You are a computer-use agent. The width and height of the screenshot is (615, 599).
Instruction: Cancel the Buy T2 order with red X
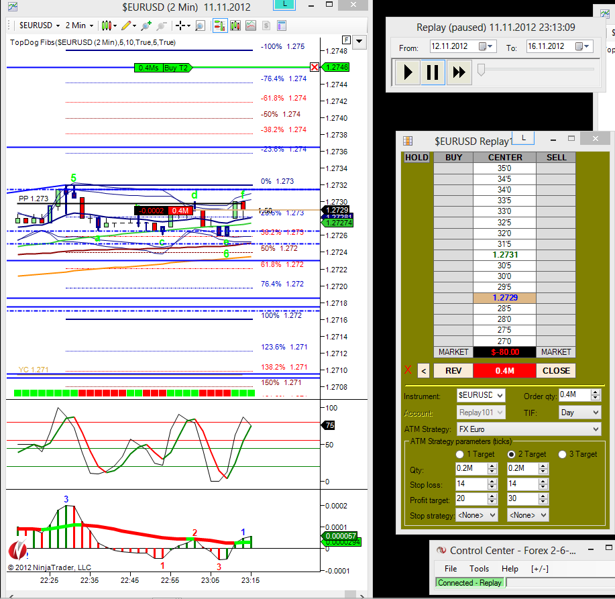[314, 67]
